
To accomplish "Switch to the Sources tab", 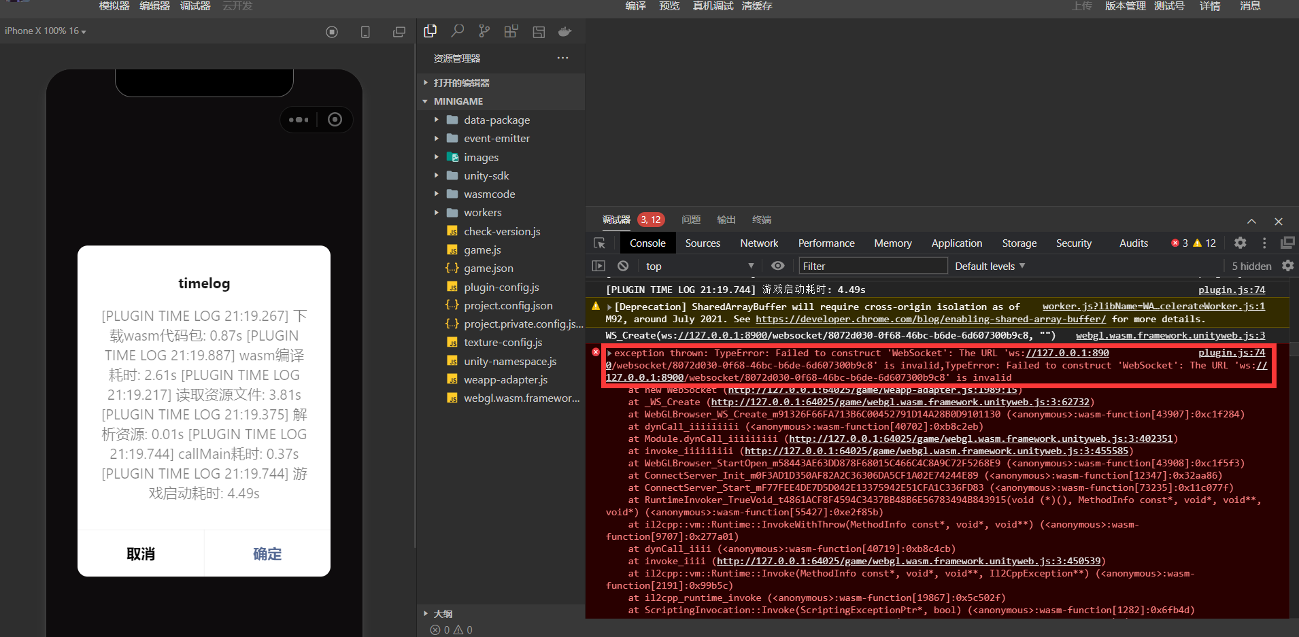I will click(703, 243).
